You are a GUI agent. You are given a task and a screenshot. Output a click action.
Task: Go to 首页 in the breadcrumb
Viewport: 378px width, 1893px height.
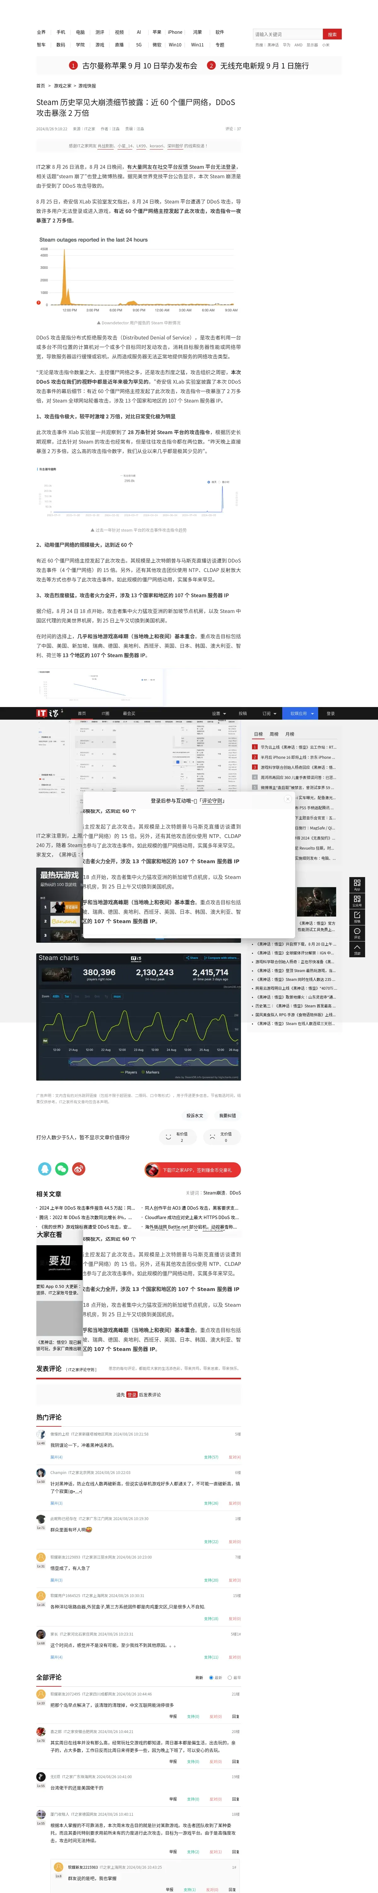[x=41, y=86]
